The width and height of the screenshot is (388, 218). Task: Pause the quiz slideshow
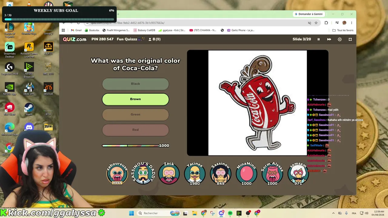click(319, 39)
